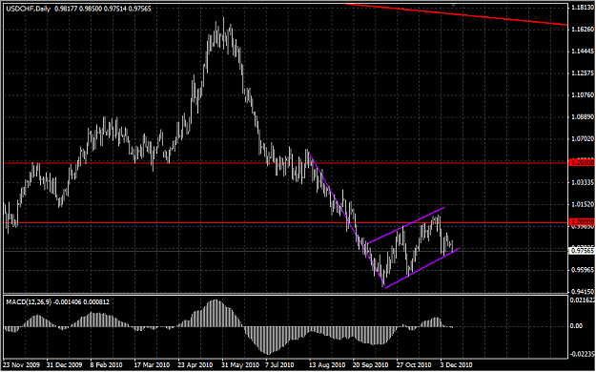Click the 1.08890 price axis value
This screenshot has width=596, height=372.
click(583, 116)
